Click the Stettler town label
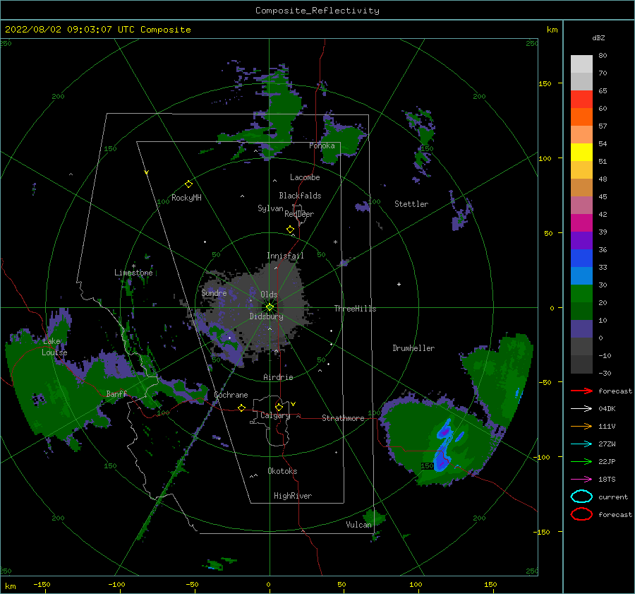This screenshot has height=594, width=635. (411, 204)
